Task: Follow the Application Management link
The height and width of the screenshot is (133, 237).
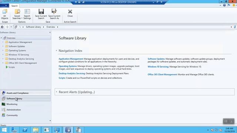Action: 71,59
